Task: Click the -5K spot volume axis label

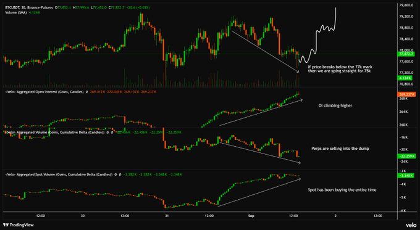Action: (403, 197)
